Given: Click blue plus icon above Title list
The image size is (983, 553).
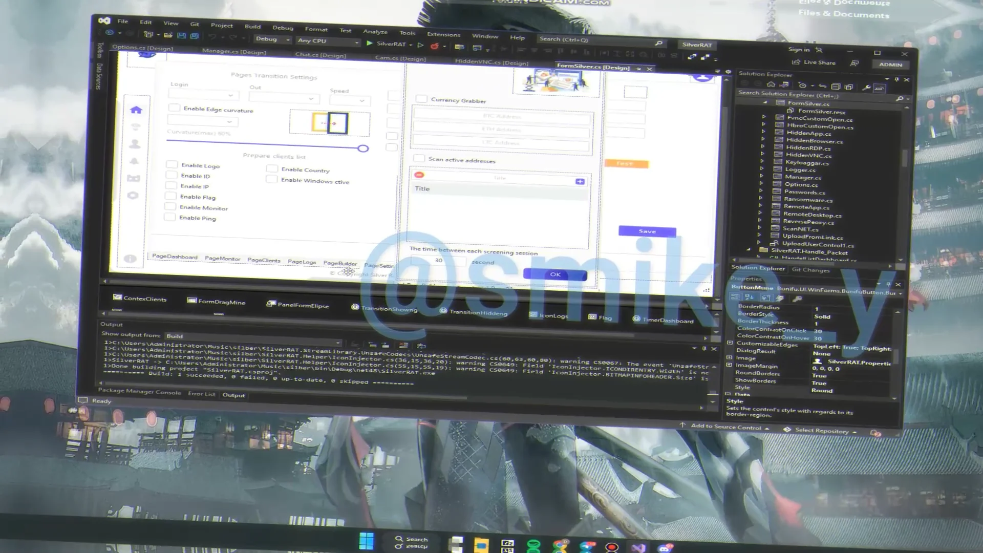Looking at the screenshot, I should pyautogui.click(x=580, y=182).
